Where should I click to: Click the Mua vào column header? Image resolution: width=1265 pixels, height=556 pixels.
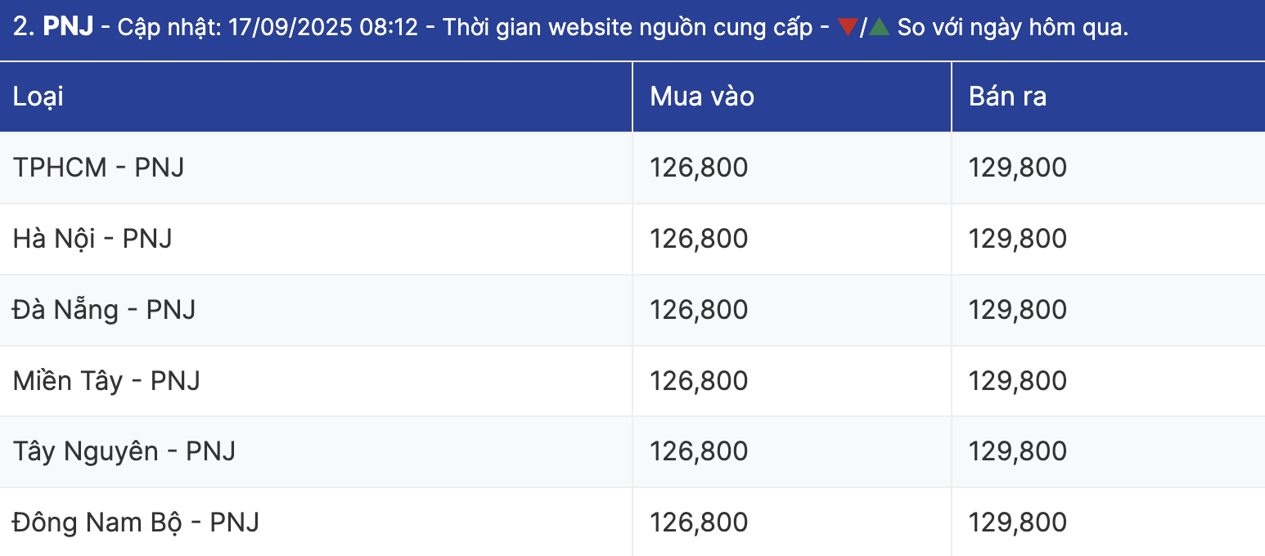702,96
